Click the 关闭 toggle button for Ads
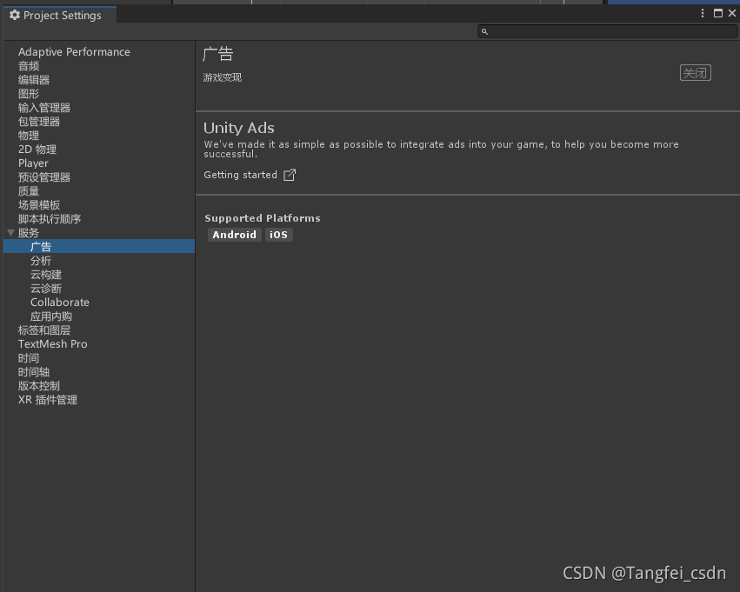 click(x=695, y=73)
